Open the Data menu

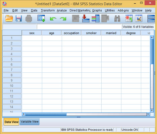[x=34, y=10]
